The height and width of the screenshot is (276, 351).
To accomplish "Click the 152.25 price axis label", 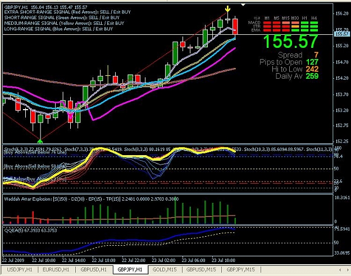I will point(342,141).
